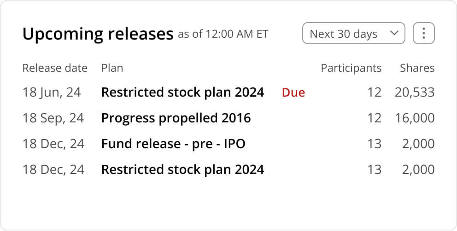Click the 16,000 shares value
Screen dimensions: 457x231
[x=414, y=118]
